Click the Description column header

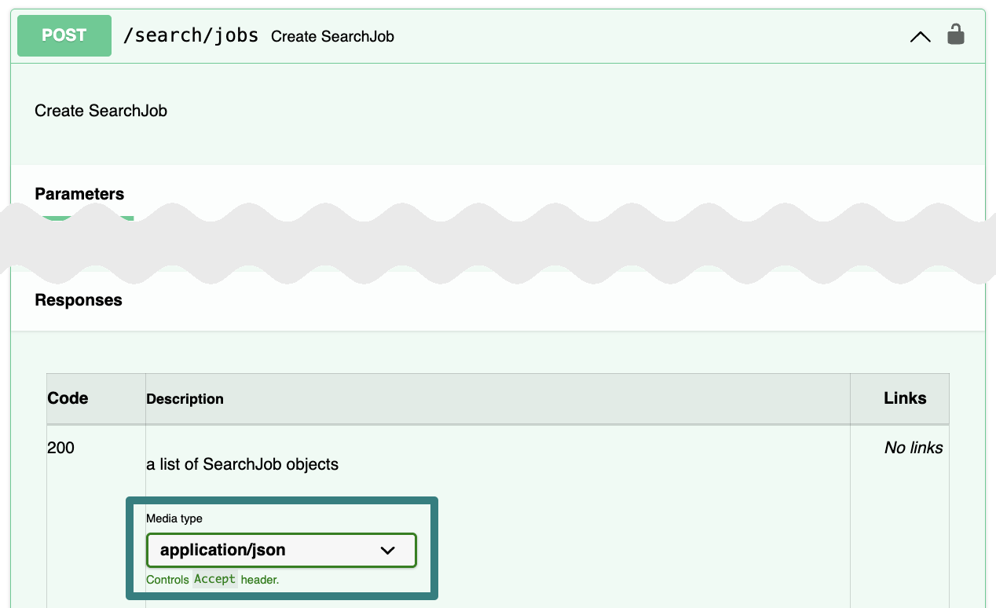[185, 398]
